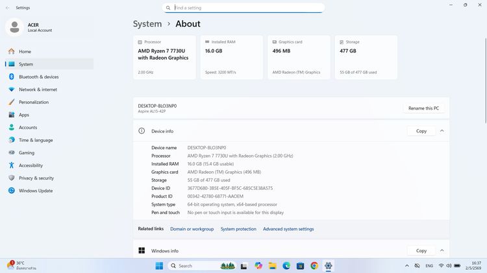The width and height of the screenshot is (487, 273).
Task: Open Network & internet settings
Action: coord(49,89)
